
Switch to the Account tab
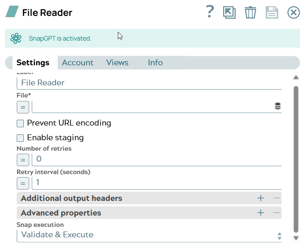pos(77,63)
